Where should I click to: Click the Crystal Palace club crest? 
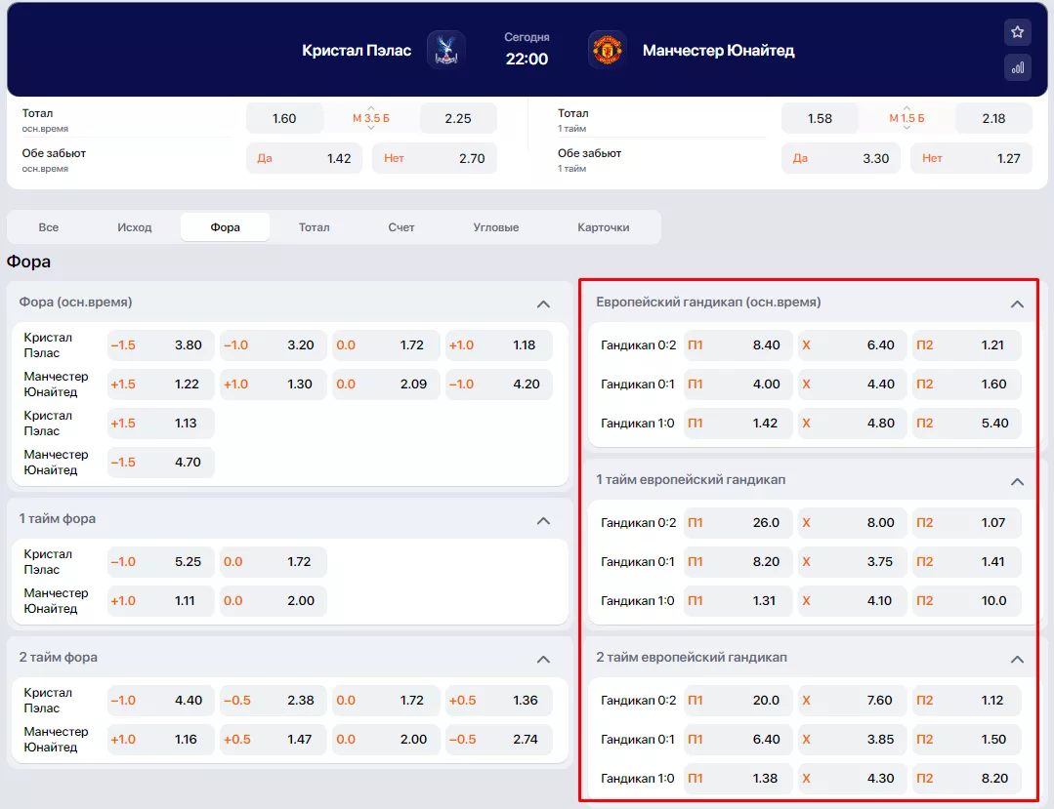point(445,50)
